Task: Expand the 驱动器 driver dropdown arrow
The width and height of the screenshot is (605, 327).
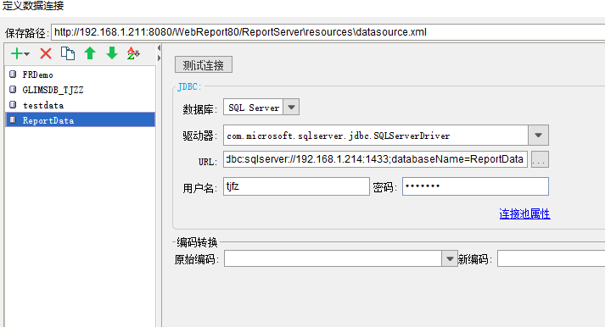Action: (x=538, y=136)
